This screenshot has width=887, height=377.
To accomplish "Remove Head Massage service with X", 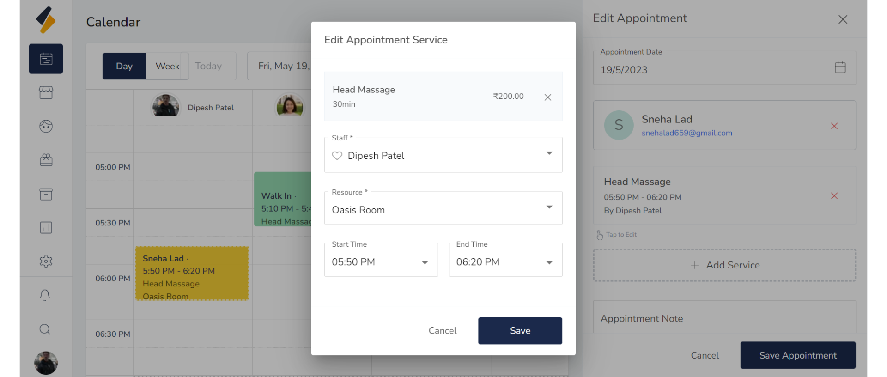I will [547, 97].
